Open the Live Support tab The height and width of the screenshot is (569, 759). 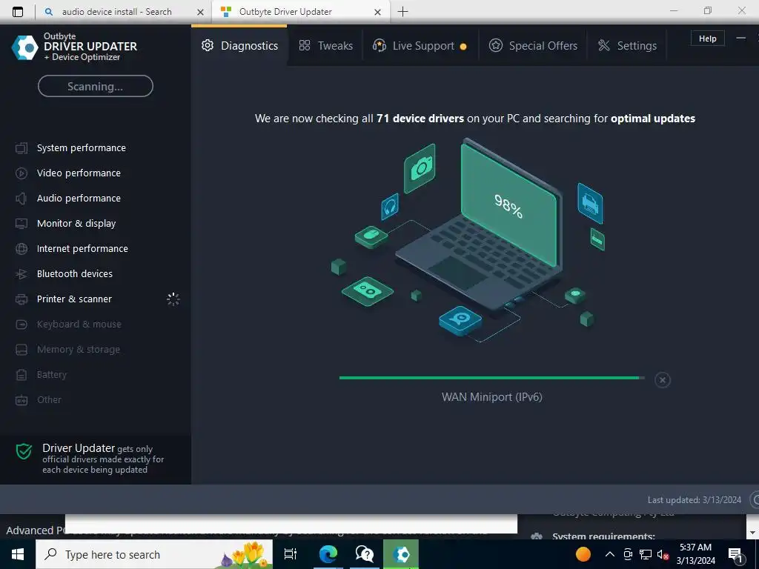[x=420, y=45]
